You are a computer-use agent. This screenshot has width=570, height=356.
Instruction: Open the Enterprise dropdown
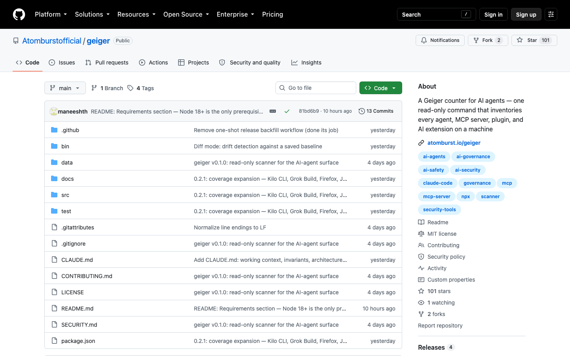pos(235,14)
